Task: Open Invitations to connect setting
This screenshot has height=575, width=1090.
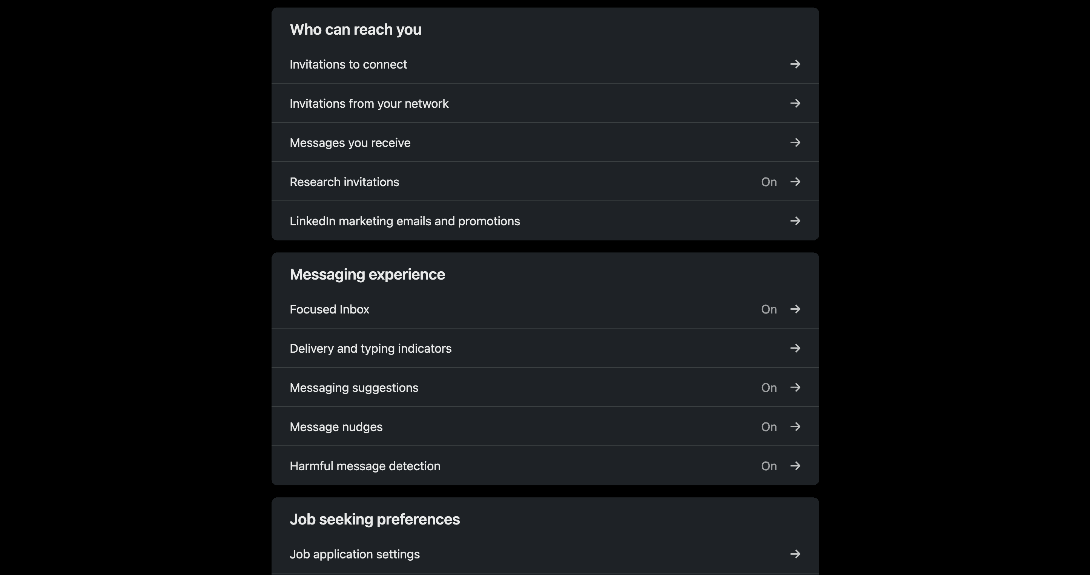Action: tap(348, 64)
